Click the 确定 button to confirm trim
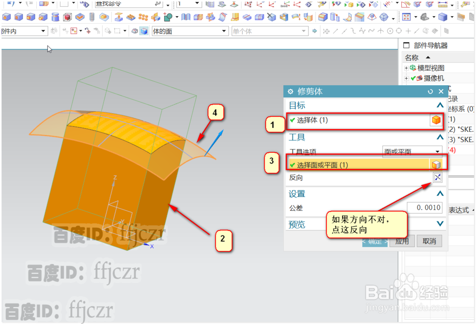 [x=375, y=241]
